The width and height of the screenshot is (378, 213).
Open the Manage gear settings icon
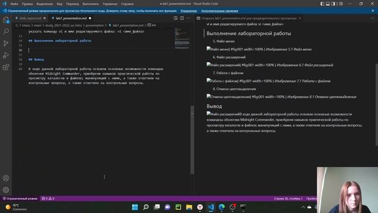[6, 190]
